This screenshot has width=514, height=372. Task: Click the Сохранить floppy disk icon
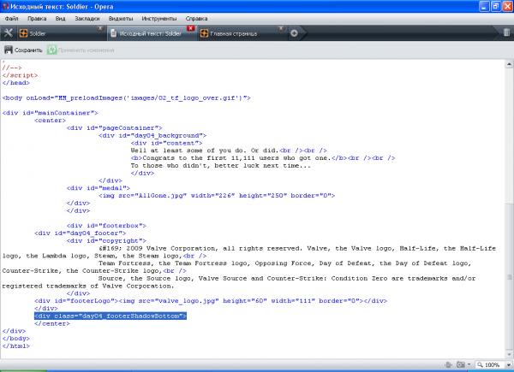click(9, 50)
